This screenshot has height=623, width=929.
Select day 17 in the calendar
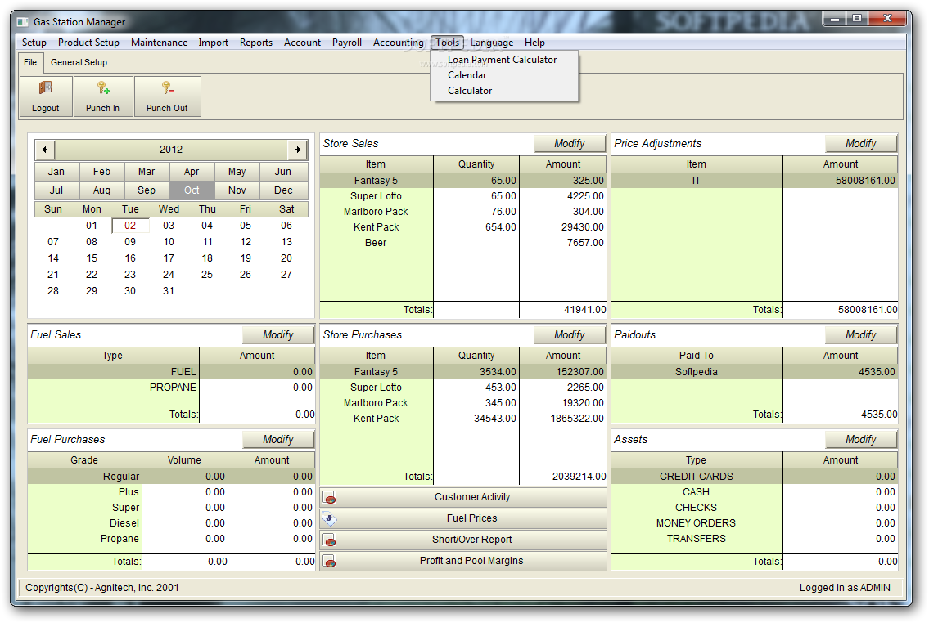169,258
